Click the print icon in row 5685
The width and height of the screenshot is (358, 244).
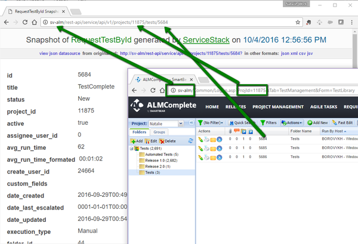pos(206,149)
